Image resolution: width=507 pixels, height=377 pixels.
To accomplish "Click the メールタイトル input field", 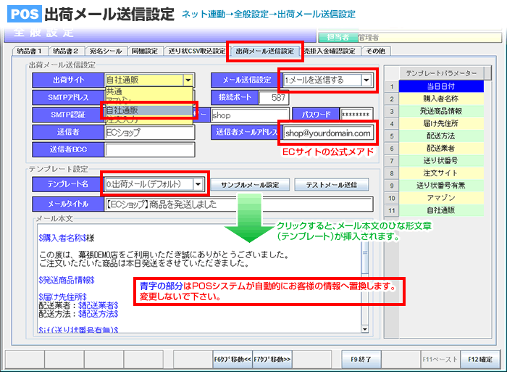I will pyautogui.click(x=238, y=204).
